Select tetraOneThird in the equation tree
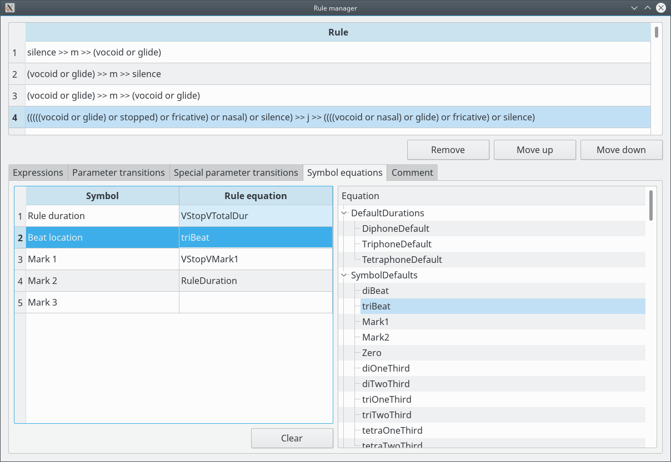 click(x=392, y=430)
